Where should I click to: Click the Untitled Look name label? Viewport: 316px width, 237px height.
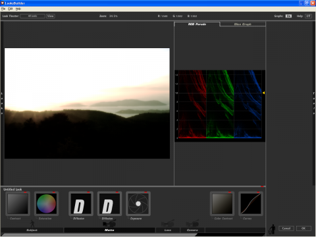pos(13,189)
